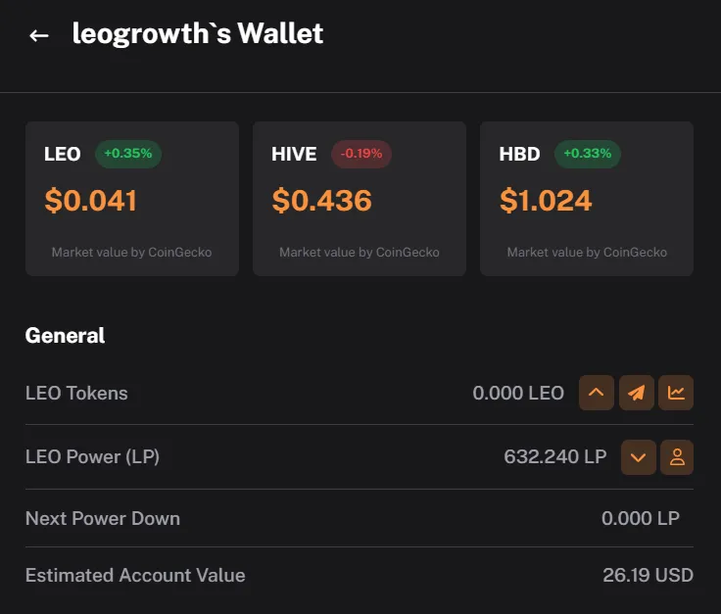Open the LEO Power delegation person icon
Screen dimensions: 721x614
point(677,457)
